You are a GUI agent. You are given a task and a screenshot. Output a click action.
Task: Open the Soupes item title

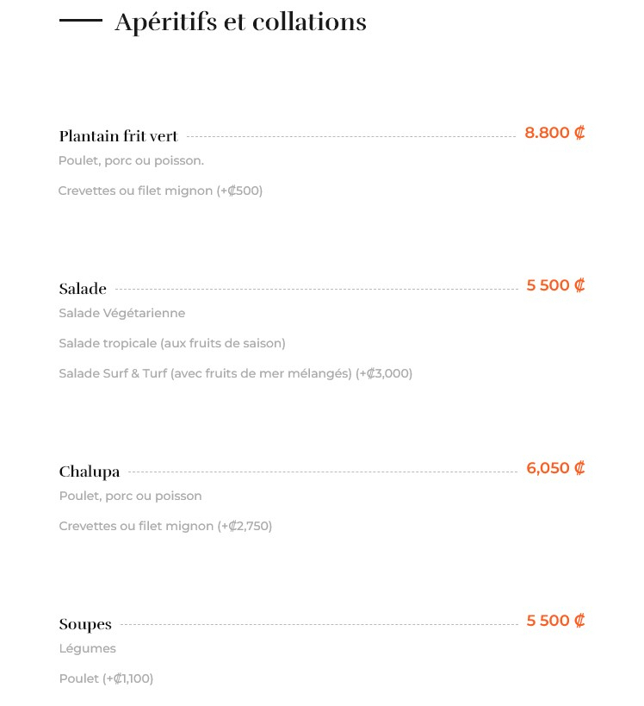coord(85,624)
